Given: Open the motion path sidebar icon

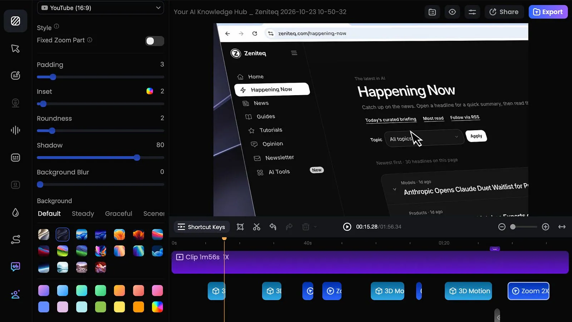Looking at the screenshot, I should coord(15,239).
